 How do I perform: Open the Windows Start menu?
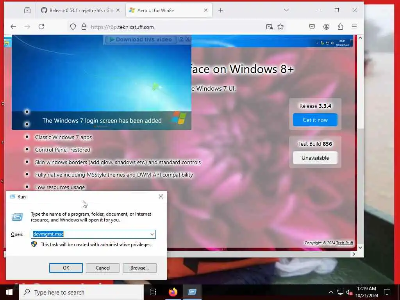pos(9,292)
